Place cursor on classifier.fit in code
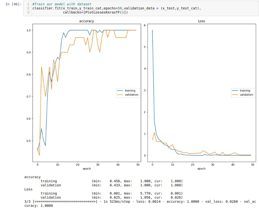259x208 pixels. [47, 8]
